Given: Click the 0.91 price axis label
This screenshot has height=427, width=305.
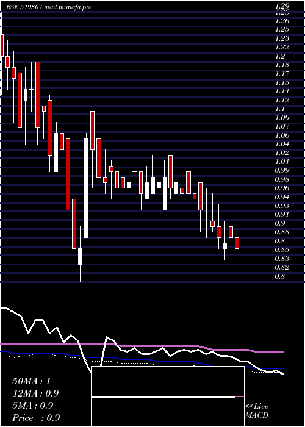Looking at the screenshot, I should point(282,215).
